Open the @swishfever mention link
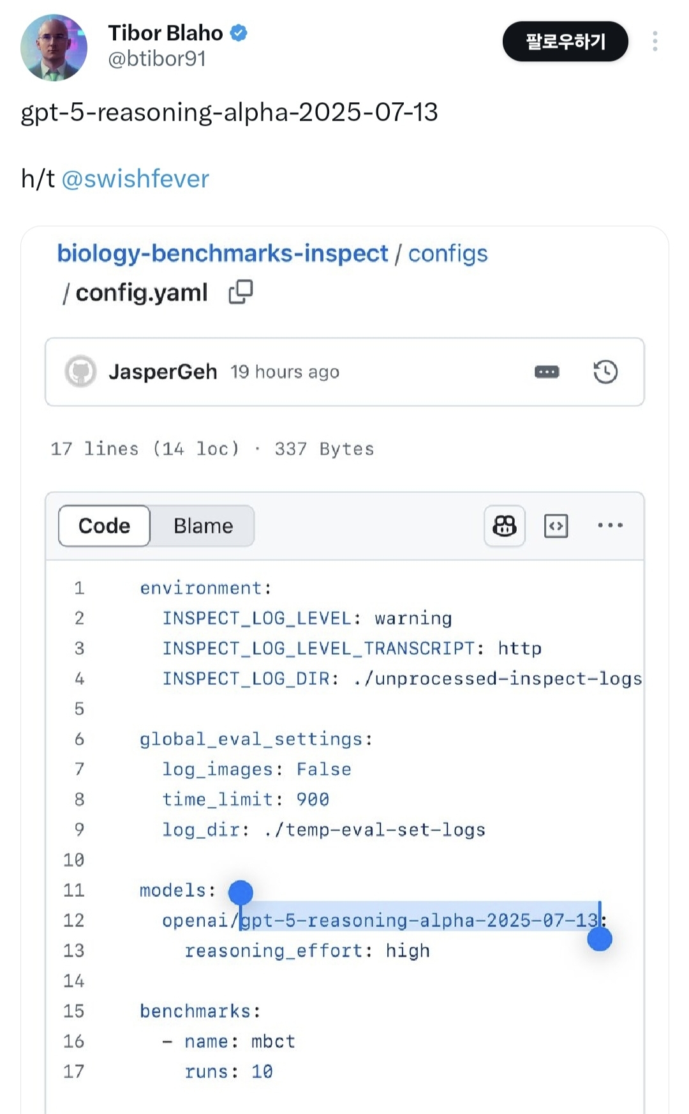The image size is (689, 1114). tap(135, 179)
